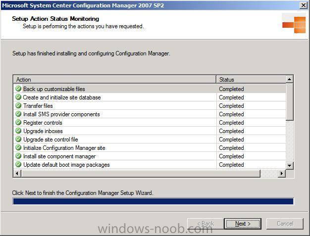Click green check icon for Upgrade site control file

coord(18,139)
